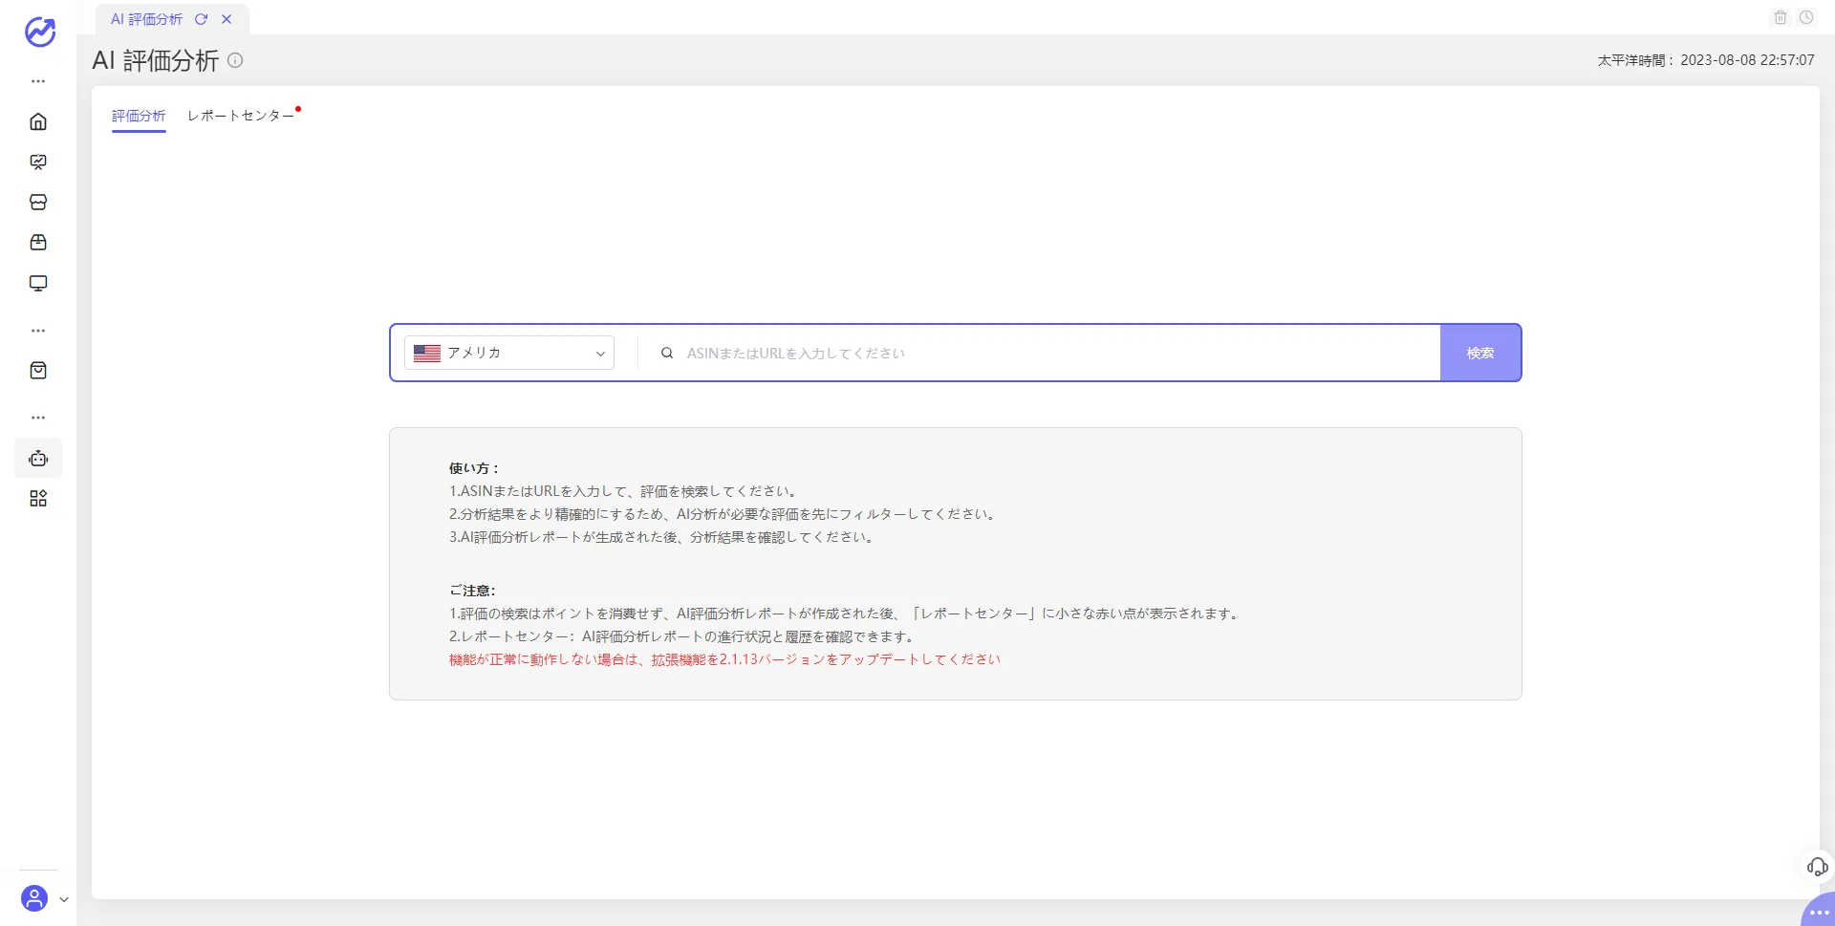Open the Home icon in the sidebar

pyautogui.click(x=38, y=121)
